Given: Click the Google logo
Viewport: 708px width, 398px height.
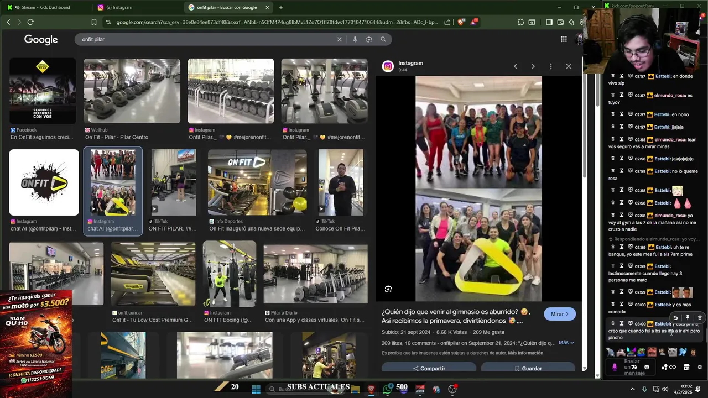Looking at the screenshot, I should 41,40.
